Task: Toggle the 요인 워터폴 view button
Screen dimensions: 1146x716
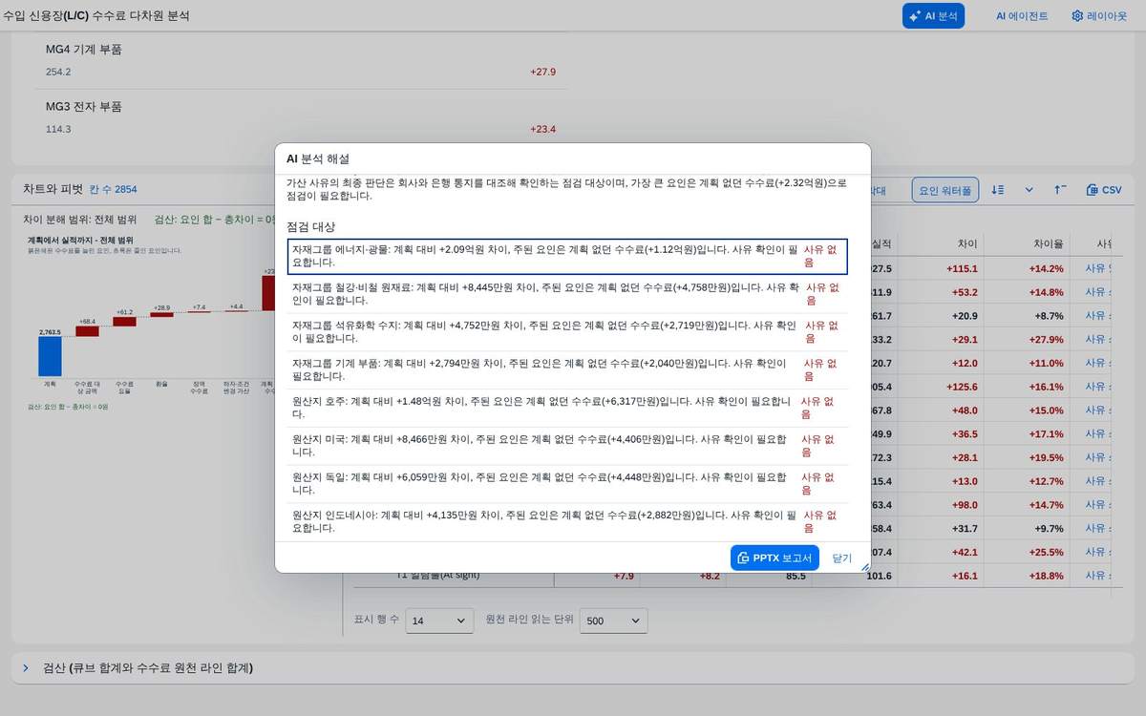Action: [944, 190]
